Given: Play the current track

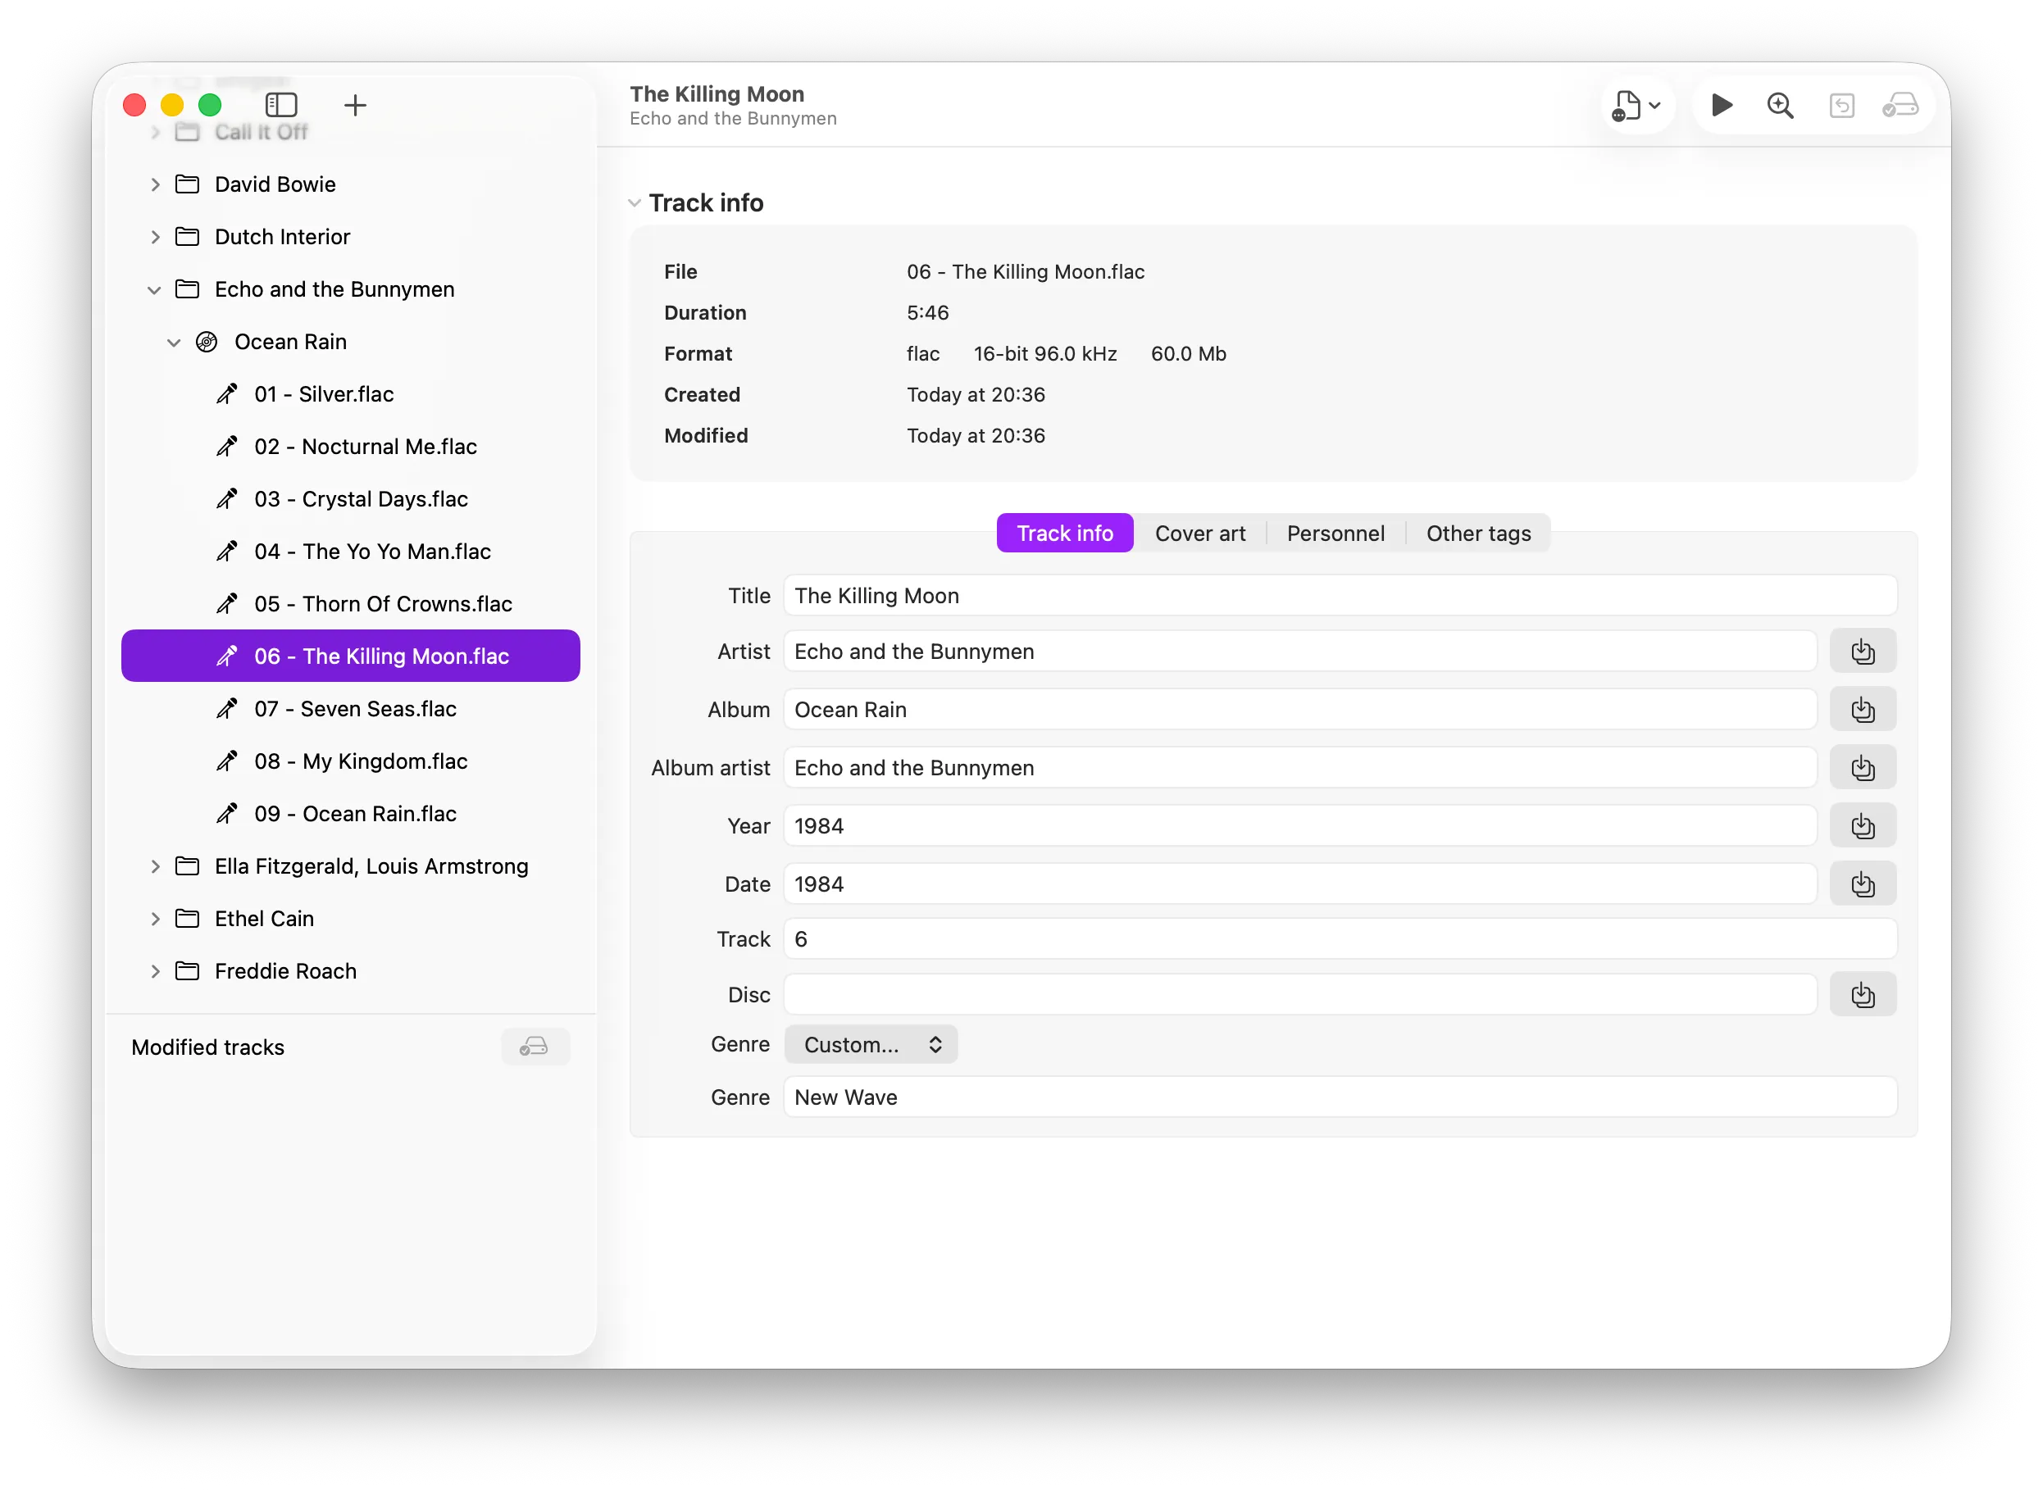Looking at the screenshot, I should pyautogui.click(x=1721, y=106).
